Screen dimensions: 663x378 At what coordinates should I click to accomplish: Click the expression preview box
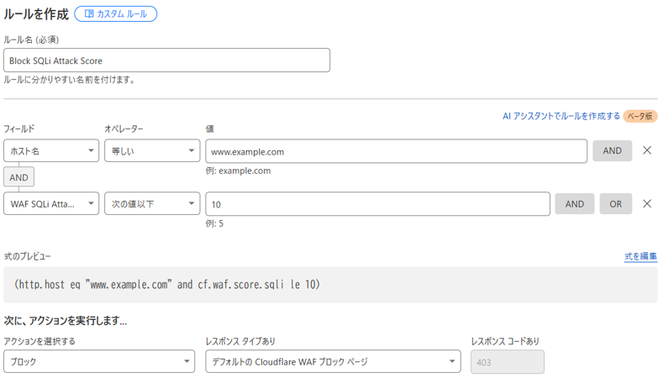pyautogui.click(x=330, y=285)
